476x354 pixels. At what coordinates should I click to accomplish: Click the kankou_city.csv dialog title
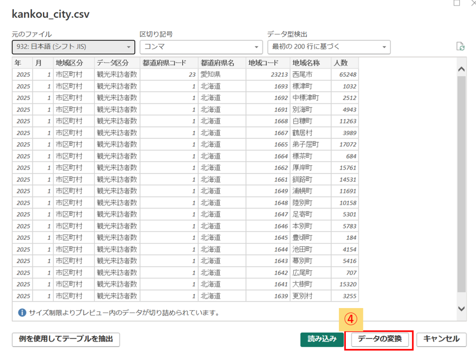pyautogui.click(x=51, y=14)
